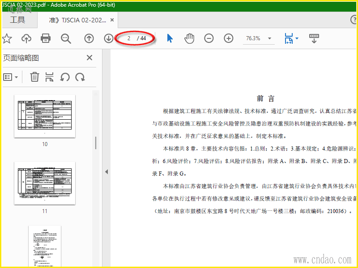Go to the previous page with the up arrow

[x=89, y=38]
